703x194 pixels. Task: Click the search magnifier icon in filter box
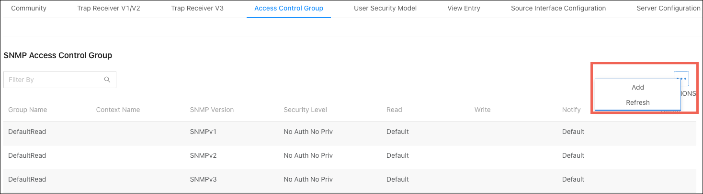(x=107, y=80)
